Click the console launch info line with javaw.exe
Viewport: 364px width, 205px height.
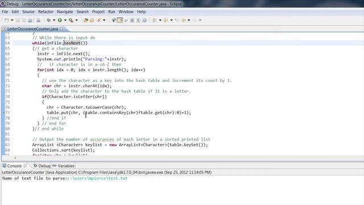point(107,172)
